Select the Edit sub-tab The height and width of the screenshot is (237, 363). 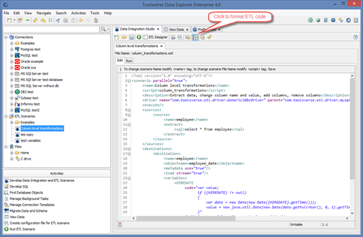[120, 60]
